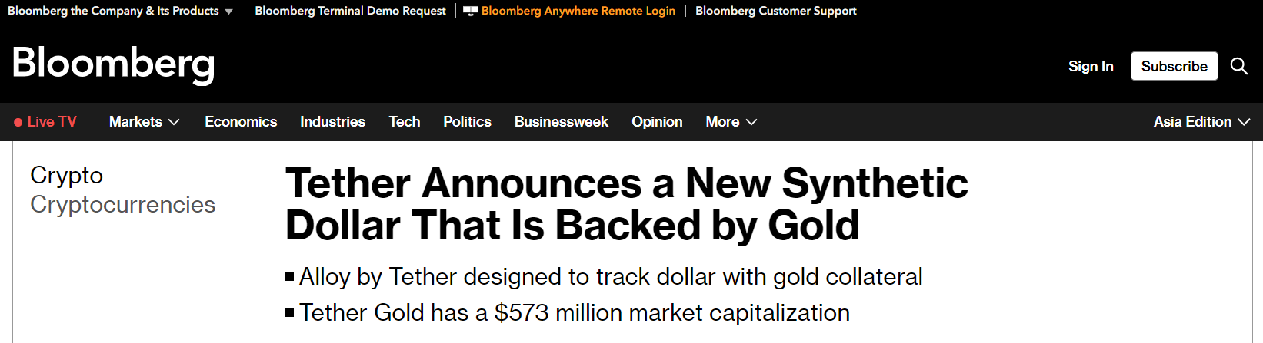Open Businessweek from the nav bar
The image size is (1263, 343).
(x=561, y=122)
